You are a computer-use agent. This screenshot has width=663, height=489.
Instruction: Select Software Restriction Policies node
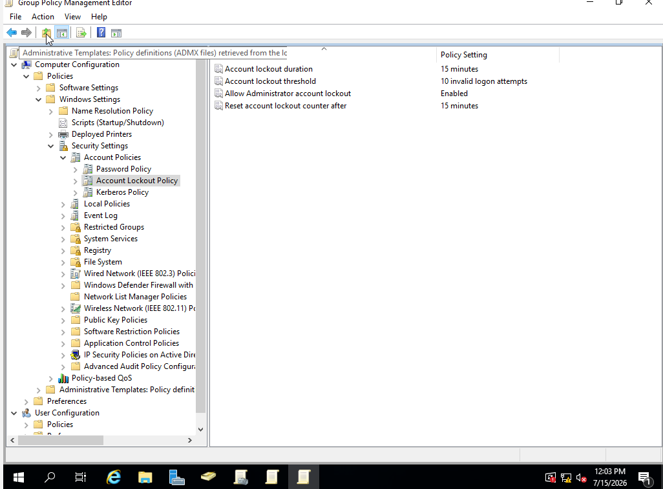[131, 332]
